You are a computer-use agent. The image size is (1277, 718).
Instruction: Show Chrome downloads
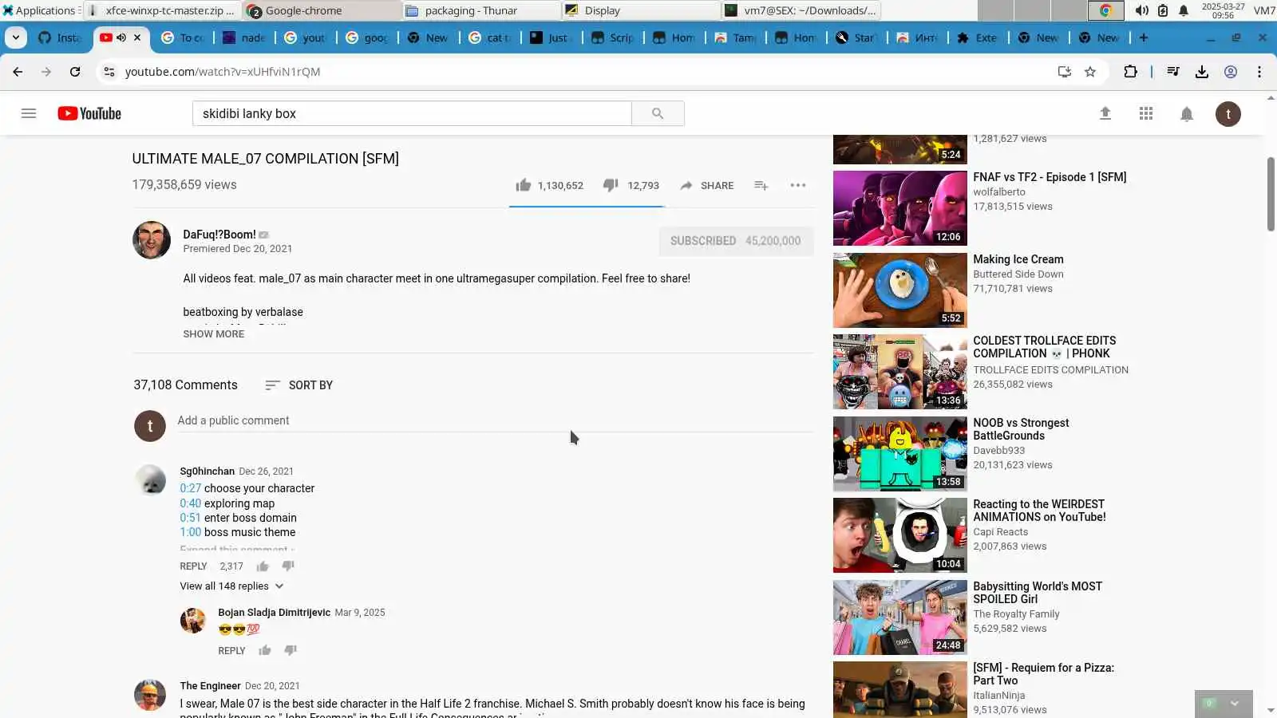1201,72
